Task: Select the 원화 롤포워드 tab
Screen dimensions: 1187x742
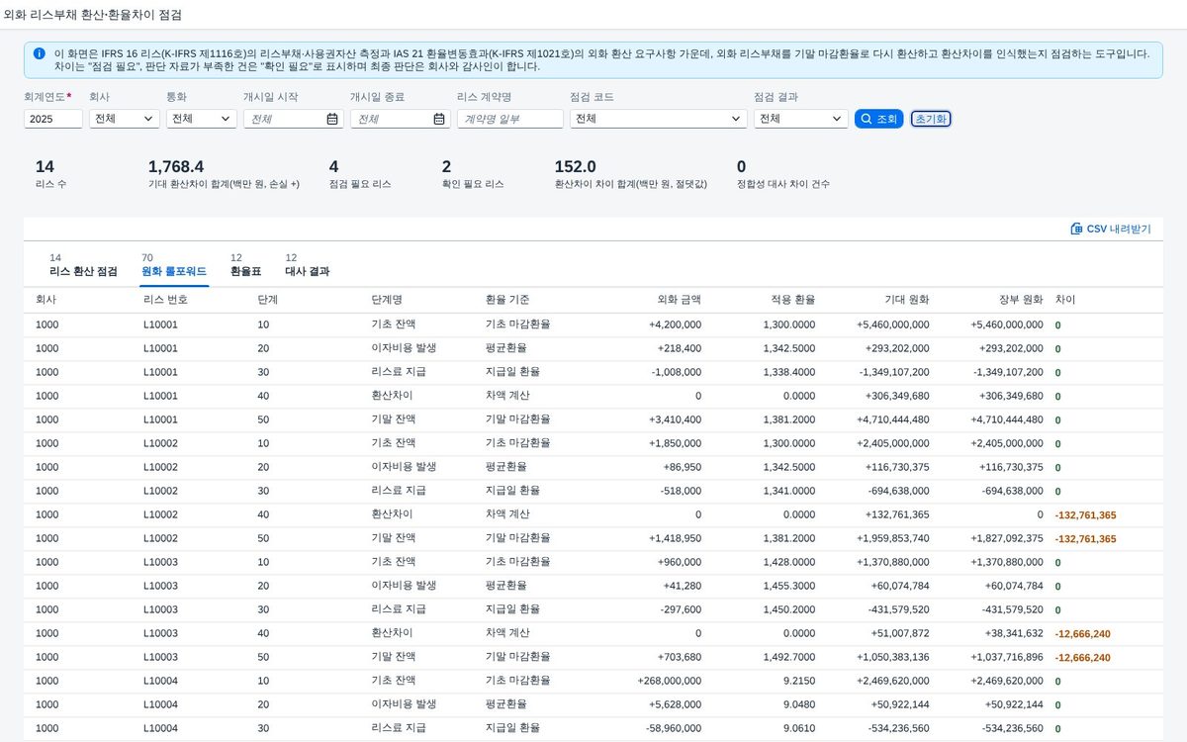Action: pos(174,265)
